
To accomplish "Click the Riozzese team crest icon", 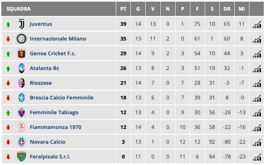I will tap(21, 83).
